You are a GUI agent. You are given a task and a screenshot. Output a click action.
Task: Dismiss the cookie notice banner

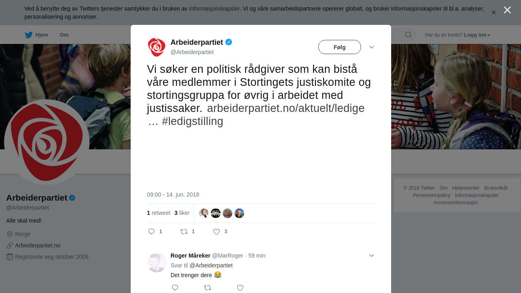(x=494, y=13)
